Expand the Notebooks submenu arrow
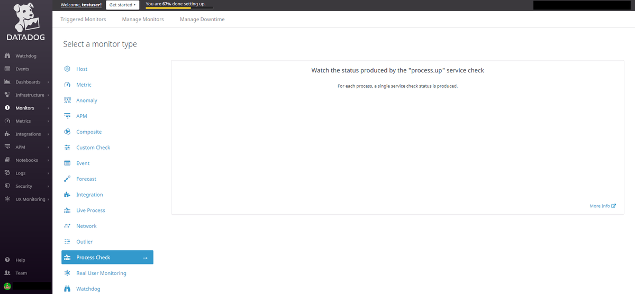Screen dimensions: 635x294 pos(48,160)
